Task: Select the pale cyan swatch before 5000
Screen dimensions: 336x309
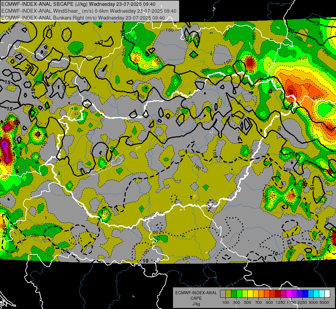Action: pos(322,294)
